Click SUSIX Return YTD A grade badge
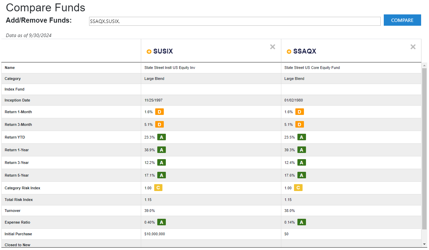 coord(162,137)
